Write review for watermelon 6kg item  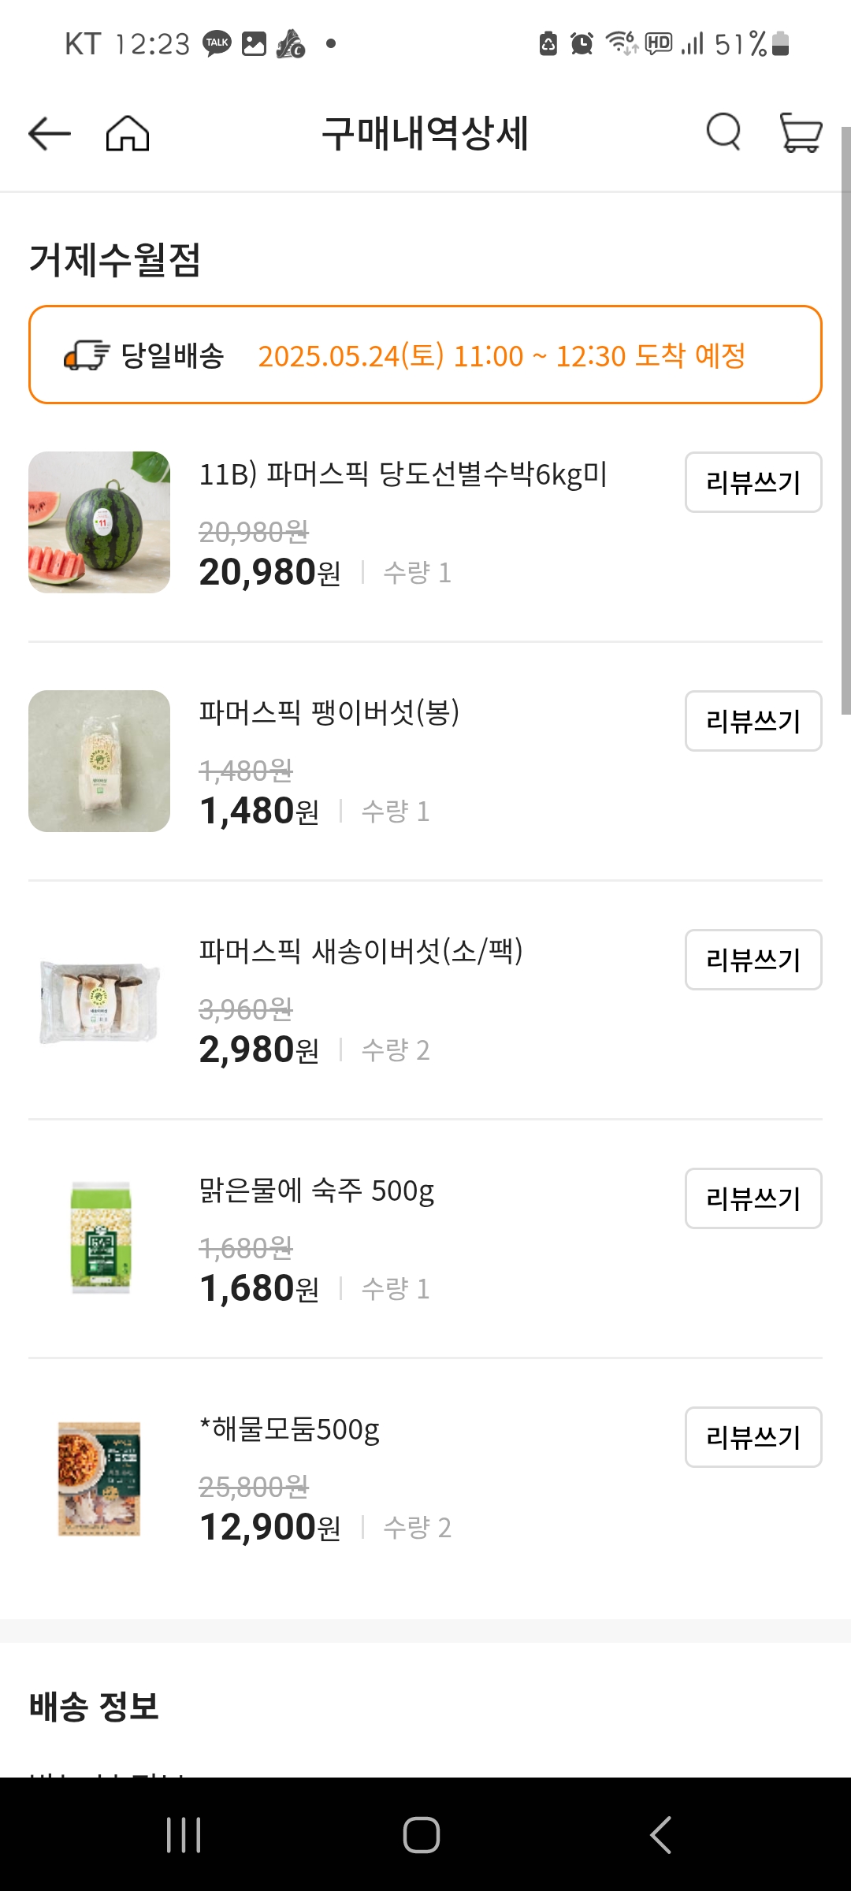(753, 482)
